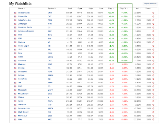164x126 pixels.
Task: Click the Import Watchlist button
Action: (x=150, y=4)
